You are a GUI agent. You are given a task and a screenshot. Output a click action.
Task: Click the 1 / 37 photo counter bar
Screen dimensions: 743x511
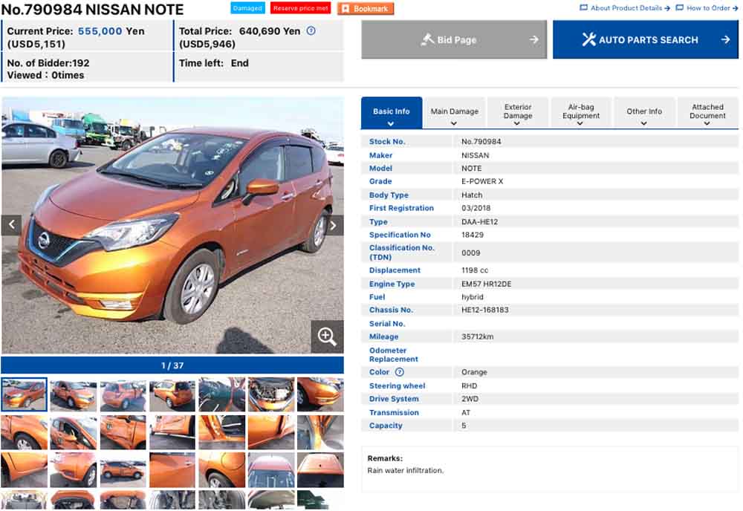[172, 365]
